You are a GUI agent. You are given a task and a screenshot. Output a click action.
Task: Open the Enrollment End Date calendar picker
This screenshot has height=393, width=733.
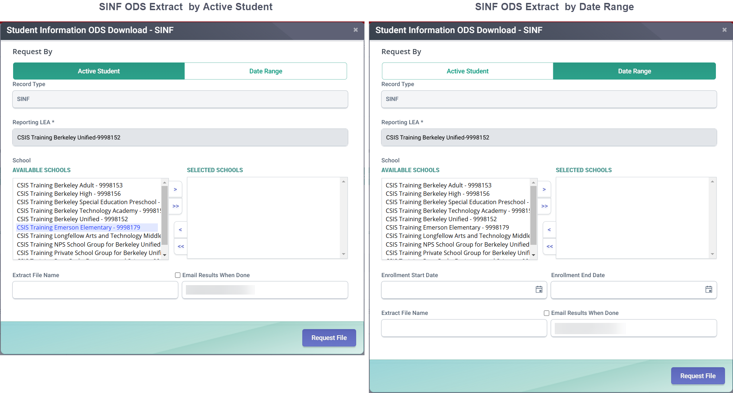(x=708, y=289)
